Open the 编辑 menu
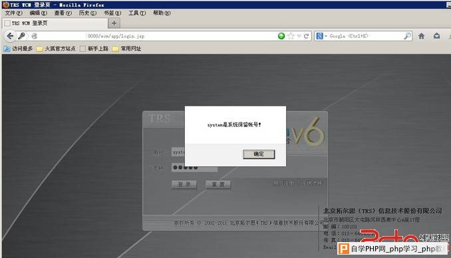 [x=39, y=13]
